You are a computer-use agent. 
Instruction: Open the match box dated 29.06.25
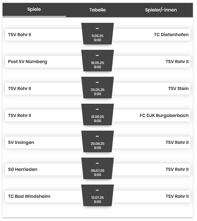tap(97, 142)
